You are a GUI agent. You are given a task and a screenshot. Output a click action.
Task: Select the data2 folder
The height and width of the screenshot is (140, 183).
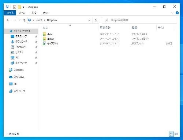[51, 39]
